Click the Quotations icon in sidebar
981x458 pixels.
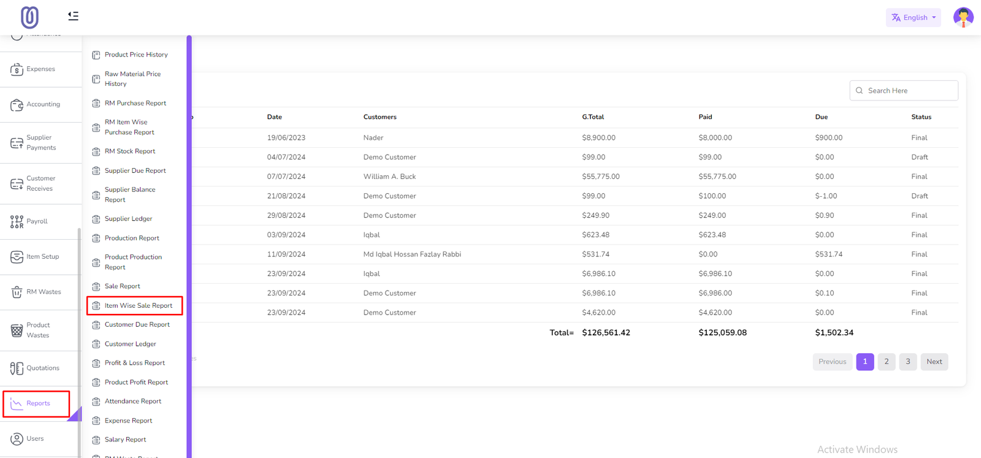(17, 368)
